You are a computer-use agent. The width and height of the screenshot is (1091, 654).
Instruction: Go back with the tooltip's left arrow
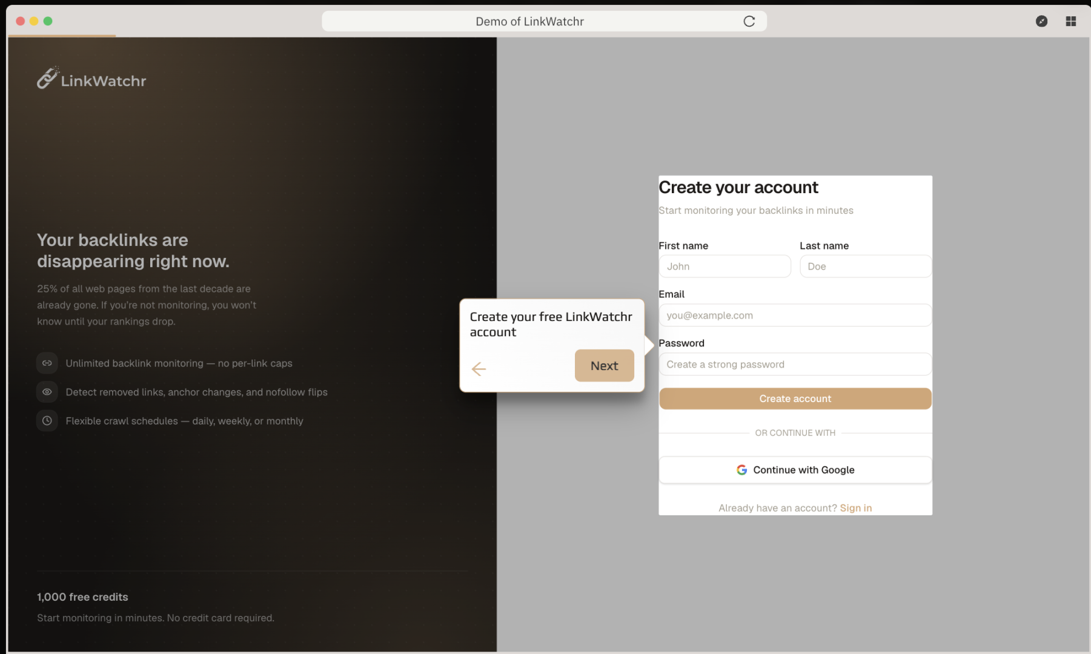coord(479,369)
